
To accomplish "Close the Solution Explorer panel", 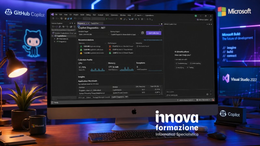I will pyautogui.click(x=75, y=23).
